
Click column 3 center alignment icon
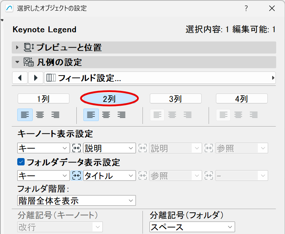click(172, 115)
